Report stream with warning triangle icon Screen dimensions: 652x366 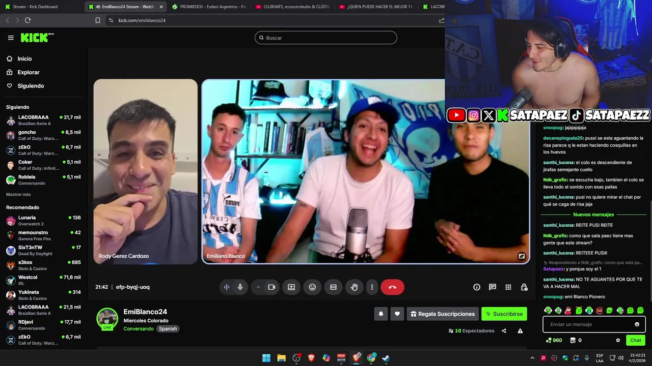click(520, 331)
